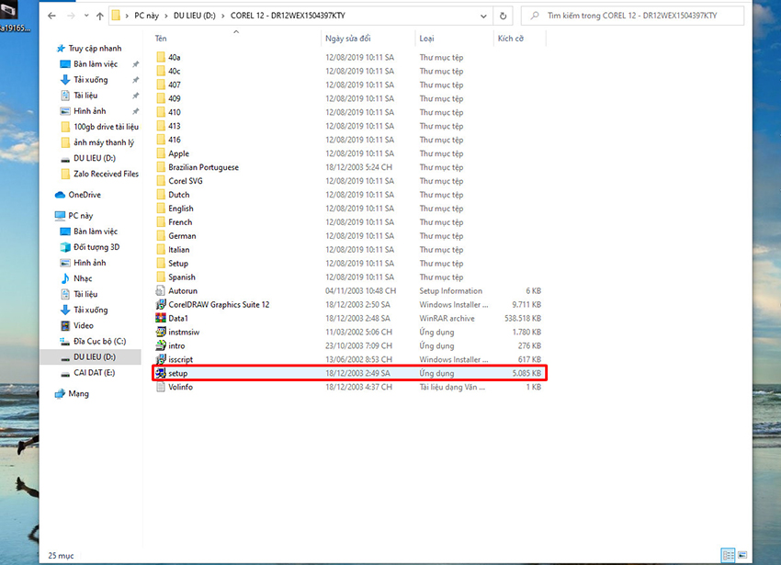Viewport: 781px width, 565px height.
Task: Open the English folder
Action: click(x=181, y=209)
